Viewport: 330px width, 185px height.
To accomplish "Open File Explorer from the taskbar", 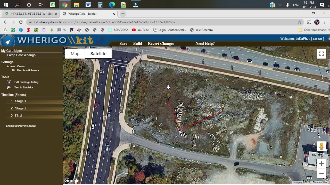I will click(x=76, y=5).
